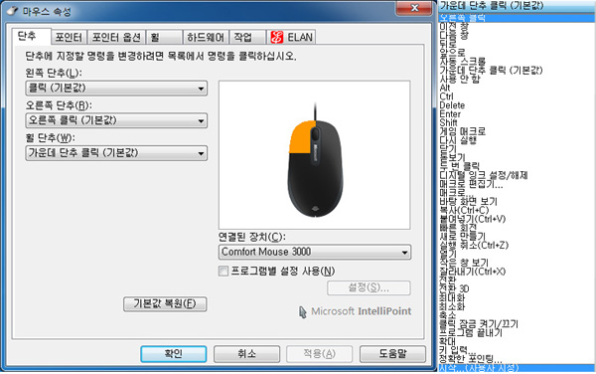Select 사용 안 함 in the command list
This screenshot has width=596, height=374.
[460, 79]
